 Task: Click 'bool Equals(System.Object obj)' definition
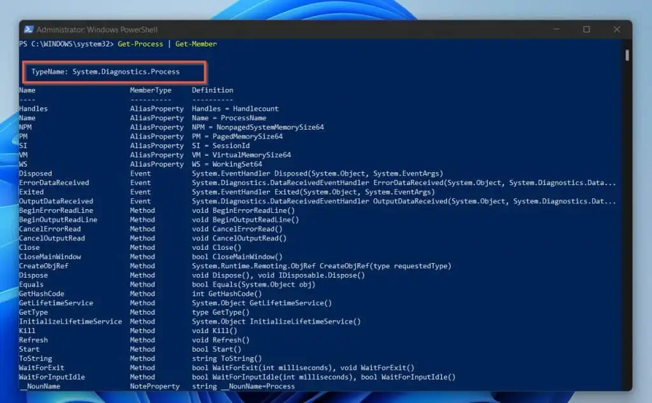[x=253, y=285]
